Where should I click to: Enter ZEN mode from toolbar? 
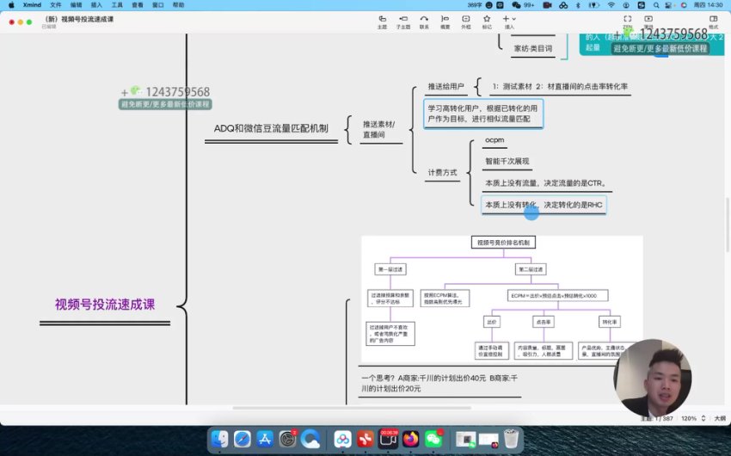pyautogui.click(x=628, y=19)
